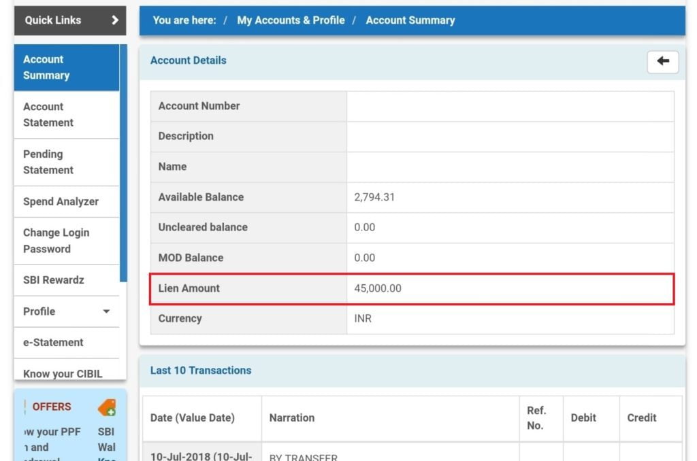
Task: Click the sidebar blue scrollbar
Action: pos(124,163)
